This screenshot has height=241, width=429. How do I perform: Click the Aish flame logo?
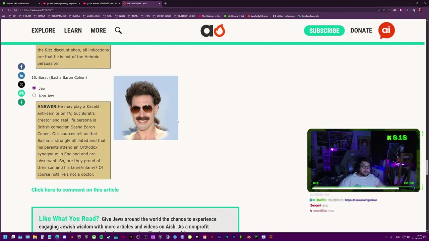coord(213,30)
